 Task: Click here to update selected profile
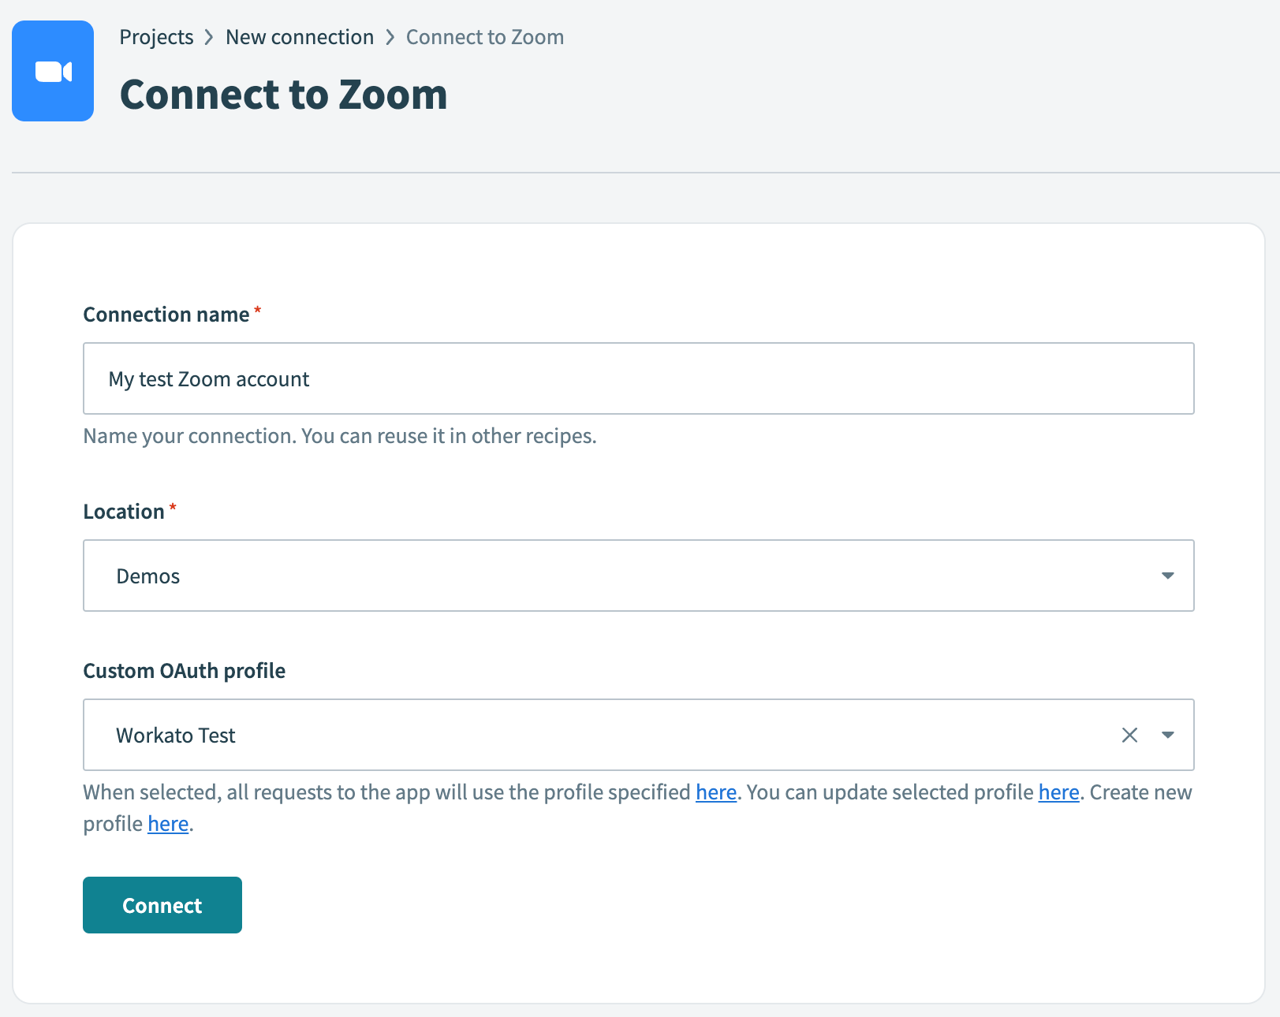point(1058,792)
